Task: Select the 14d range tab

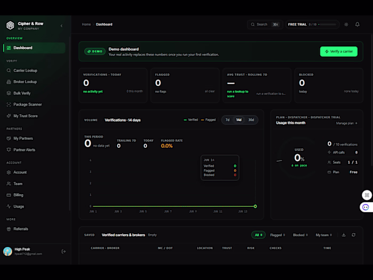Action: [239, 120]
